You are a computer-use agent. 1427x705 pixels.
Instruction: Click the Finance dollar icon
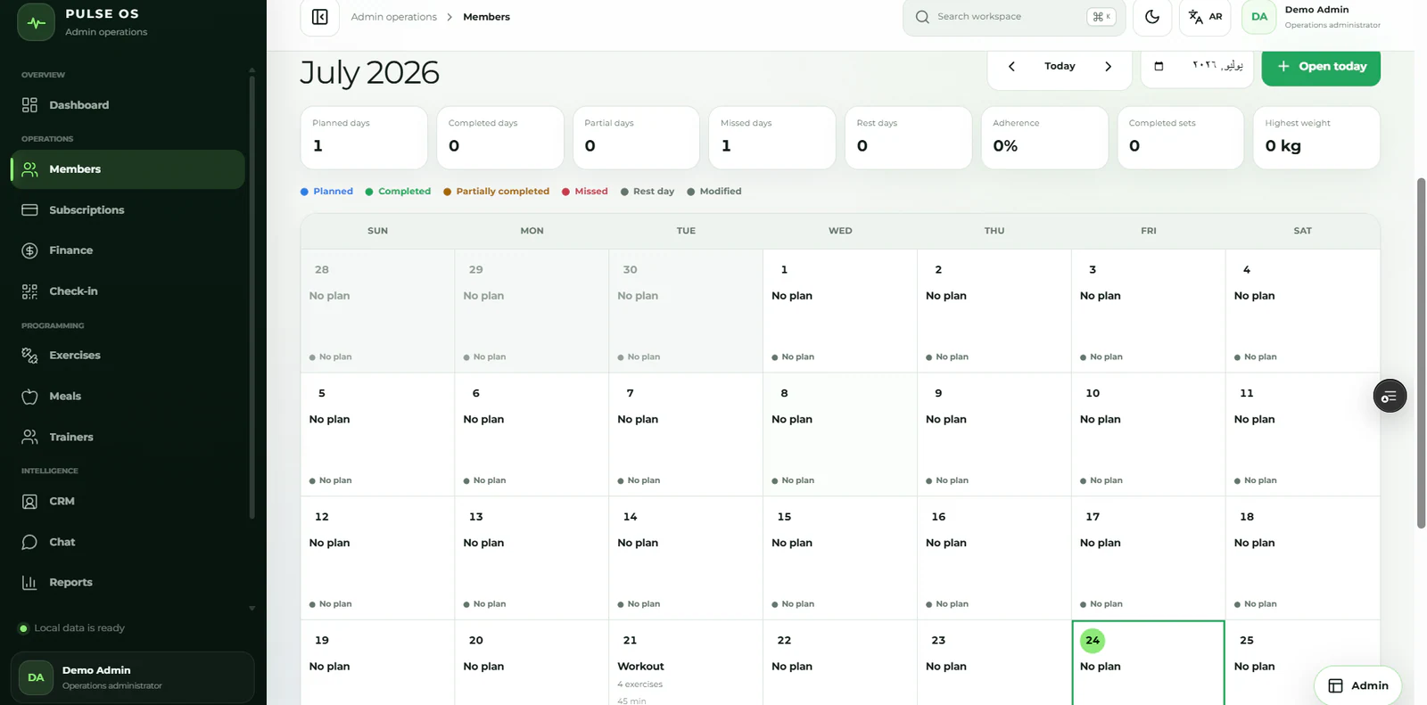[x=29, y=250]
